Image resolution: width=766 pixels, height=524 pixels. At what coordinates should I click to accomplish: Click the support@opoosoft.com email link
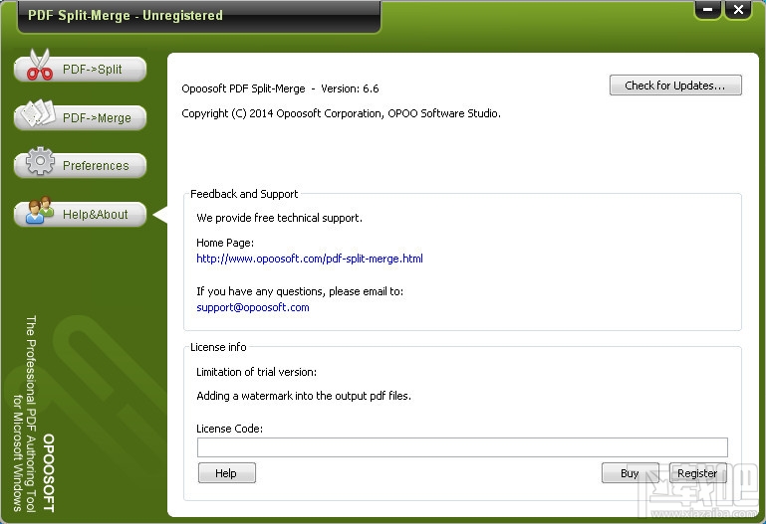coord(253,307)
